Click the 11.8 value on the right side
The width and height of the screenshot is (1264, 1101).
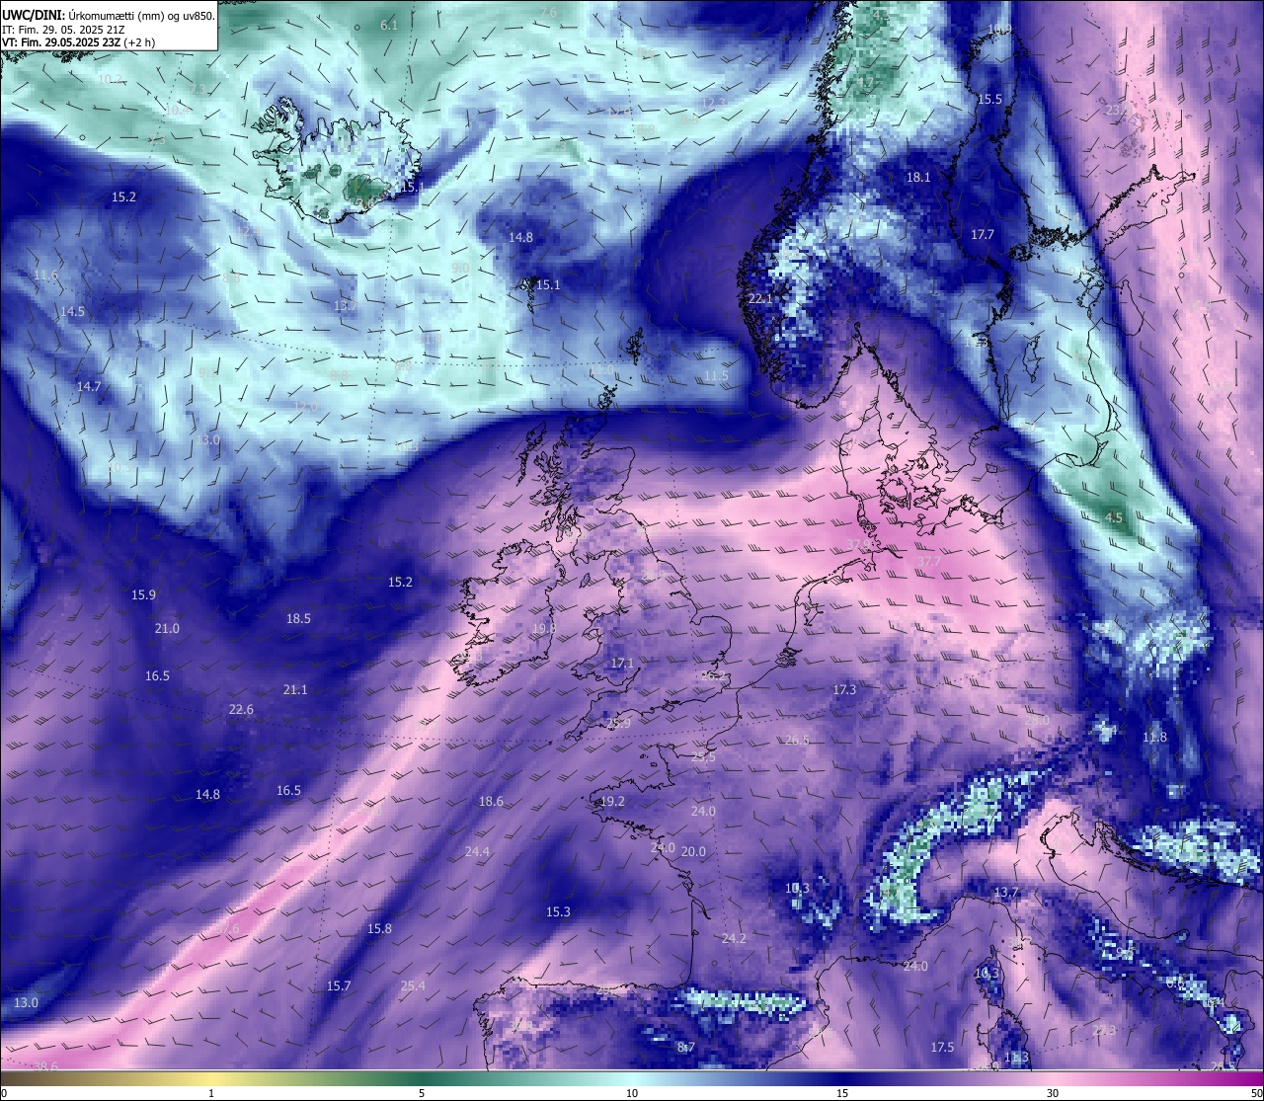pyautogui.click(x=1154, y=737)
